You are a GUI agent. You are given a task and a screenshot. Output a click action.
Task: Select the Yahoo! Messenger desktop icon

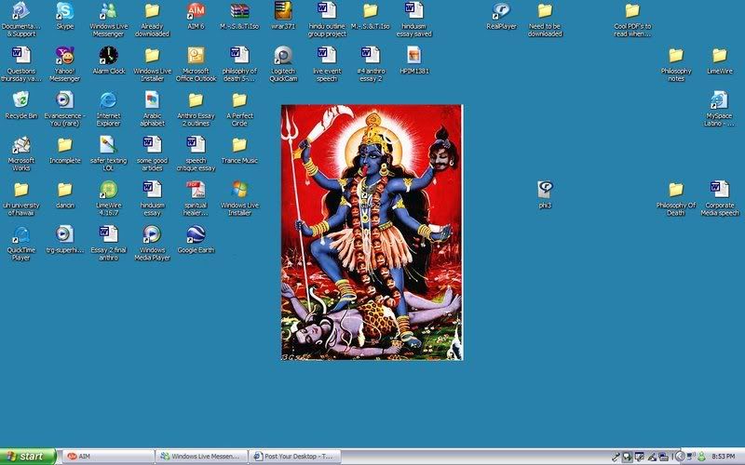[x=64, y=55]
